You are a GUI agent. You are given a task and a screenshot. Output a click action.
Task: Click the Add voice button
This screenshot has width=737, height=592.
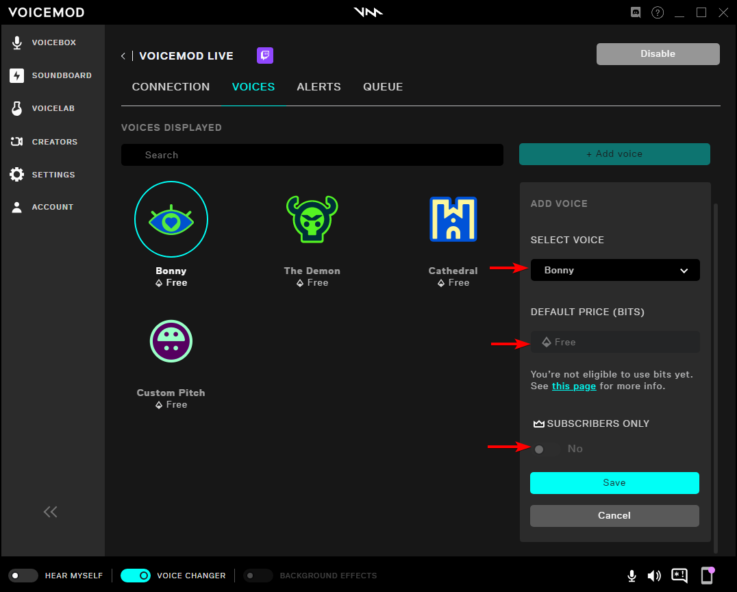[614, 154]
